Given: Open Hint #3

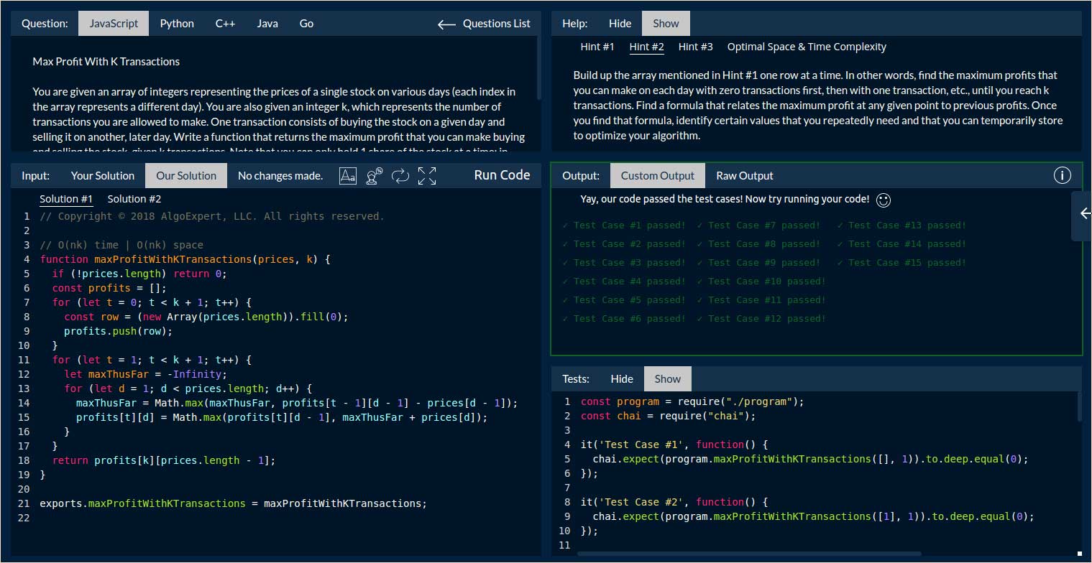Looking at the screenshot, I should [x=696, y=47].
